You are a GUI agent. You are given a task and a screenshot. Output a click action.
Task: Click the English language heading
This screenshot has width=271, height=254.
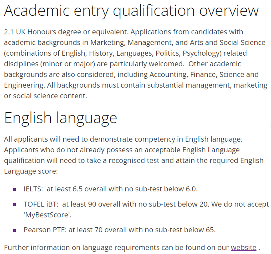click(x=61, y=118)
